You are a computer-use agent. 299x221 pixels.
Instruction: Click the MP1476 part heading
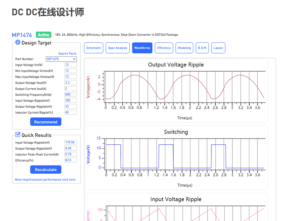click(x=22, y=34)
